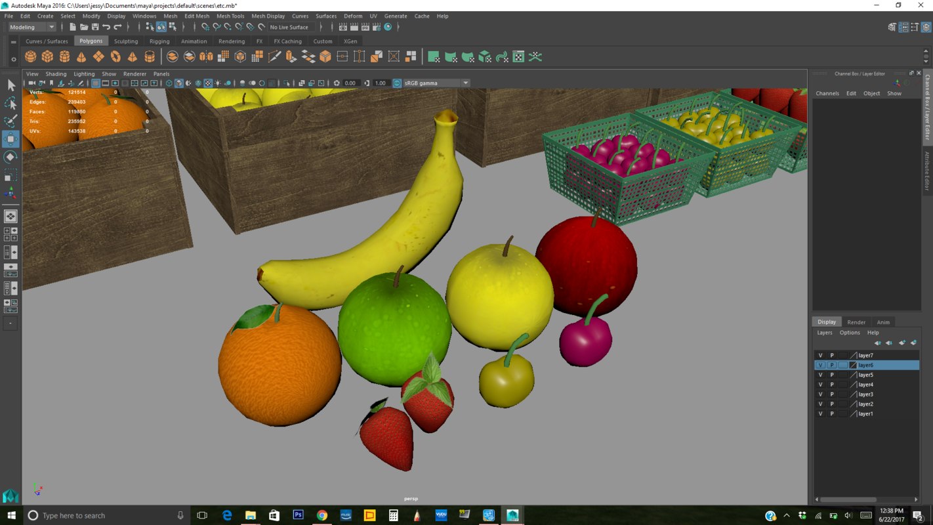The image size is (933, 525).
Task: Select the Polygon Sphere creation icon
Action: (x=30, y=56)
